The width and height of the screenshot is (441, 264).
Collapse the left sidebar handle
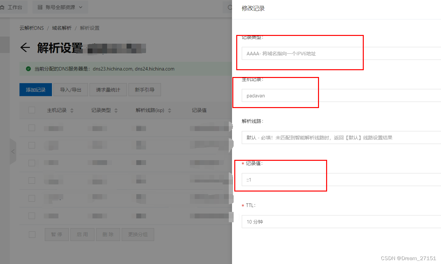coord(13,151)
